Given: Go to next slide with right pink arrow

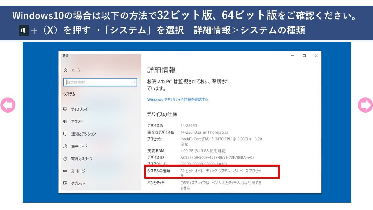Looking at the screenshot, I should [x=365, y=105].
